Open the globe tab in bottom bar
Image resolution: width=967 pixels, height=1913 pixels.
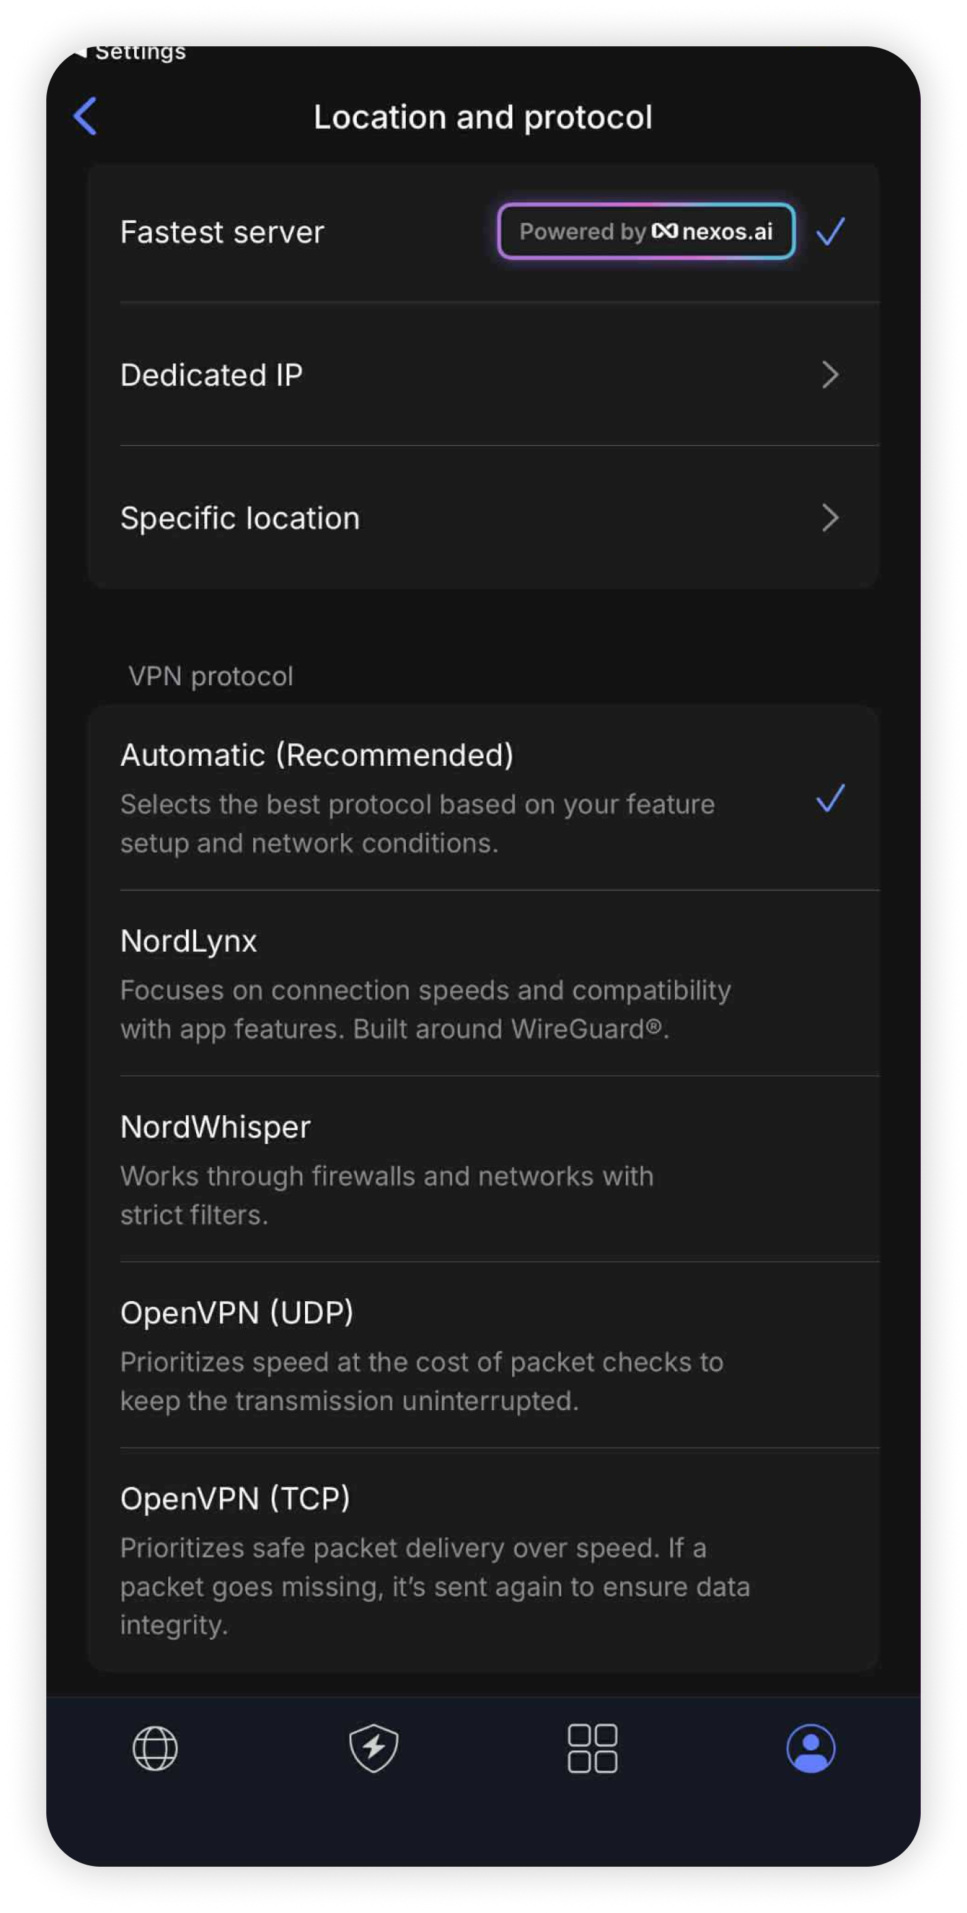[x=155, y=1747]
